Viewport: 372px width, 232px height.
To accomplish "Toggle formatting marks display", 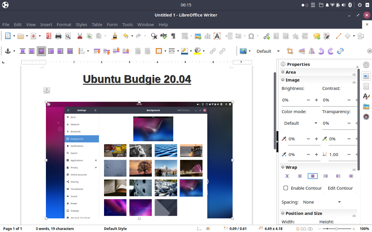I will tap(174, 36).
